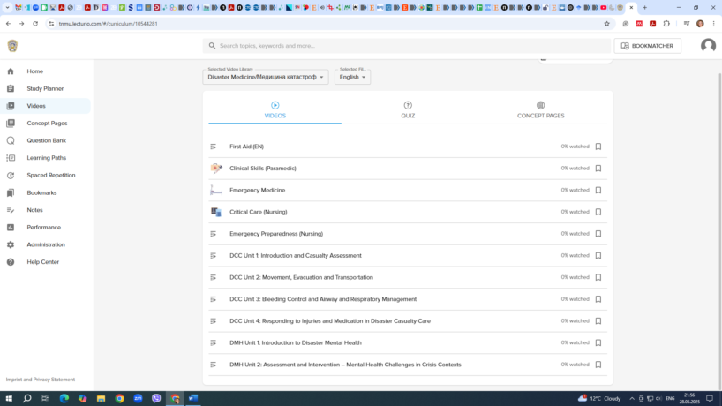
Task: Click the user profile avatar icon
Action: click(708, 46)
